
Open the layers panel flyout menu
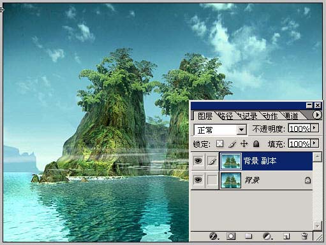tap(317, 115)
